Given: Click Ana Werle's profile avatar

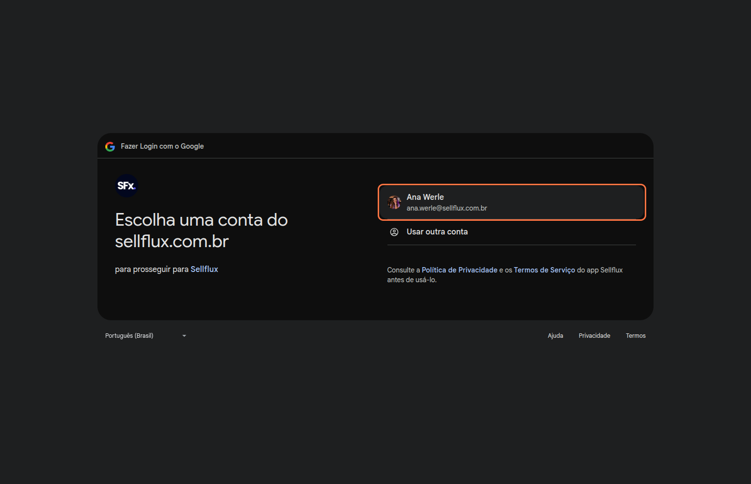Looking at the screenshot, I should [x=394, y=202].
